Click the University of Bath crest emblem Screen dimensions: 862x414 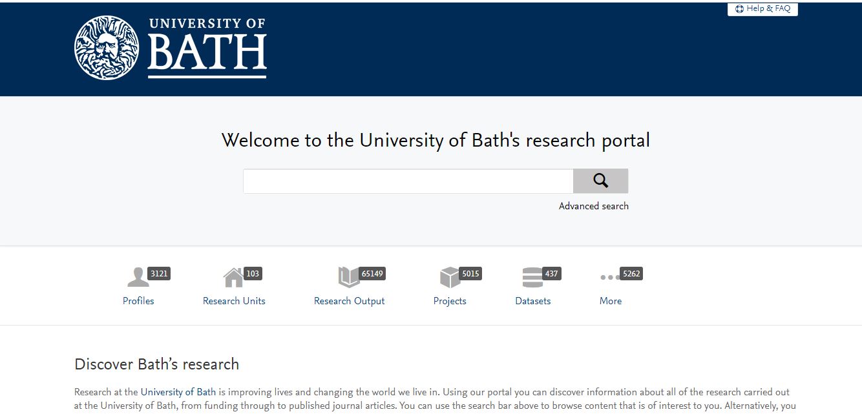click(x=107, y=48)
